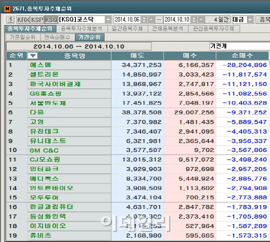The height and width of the screenshot is (242, 270).
Task: Open the 연속순매수 sub-tab
Action: (x=57, y=37)
